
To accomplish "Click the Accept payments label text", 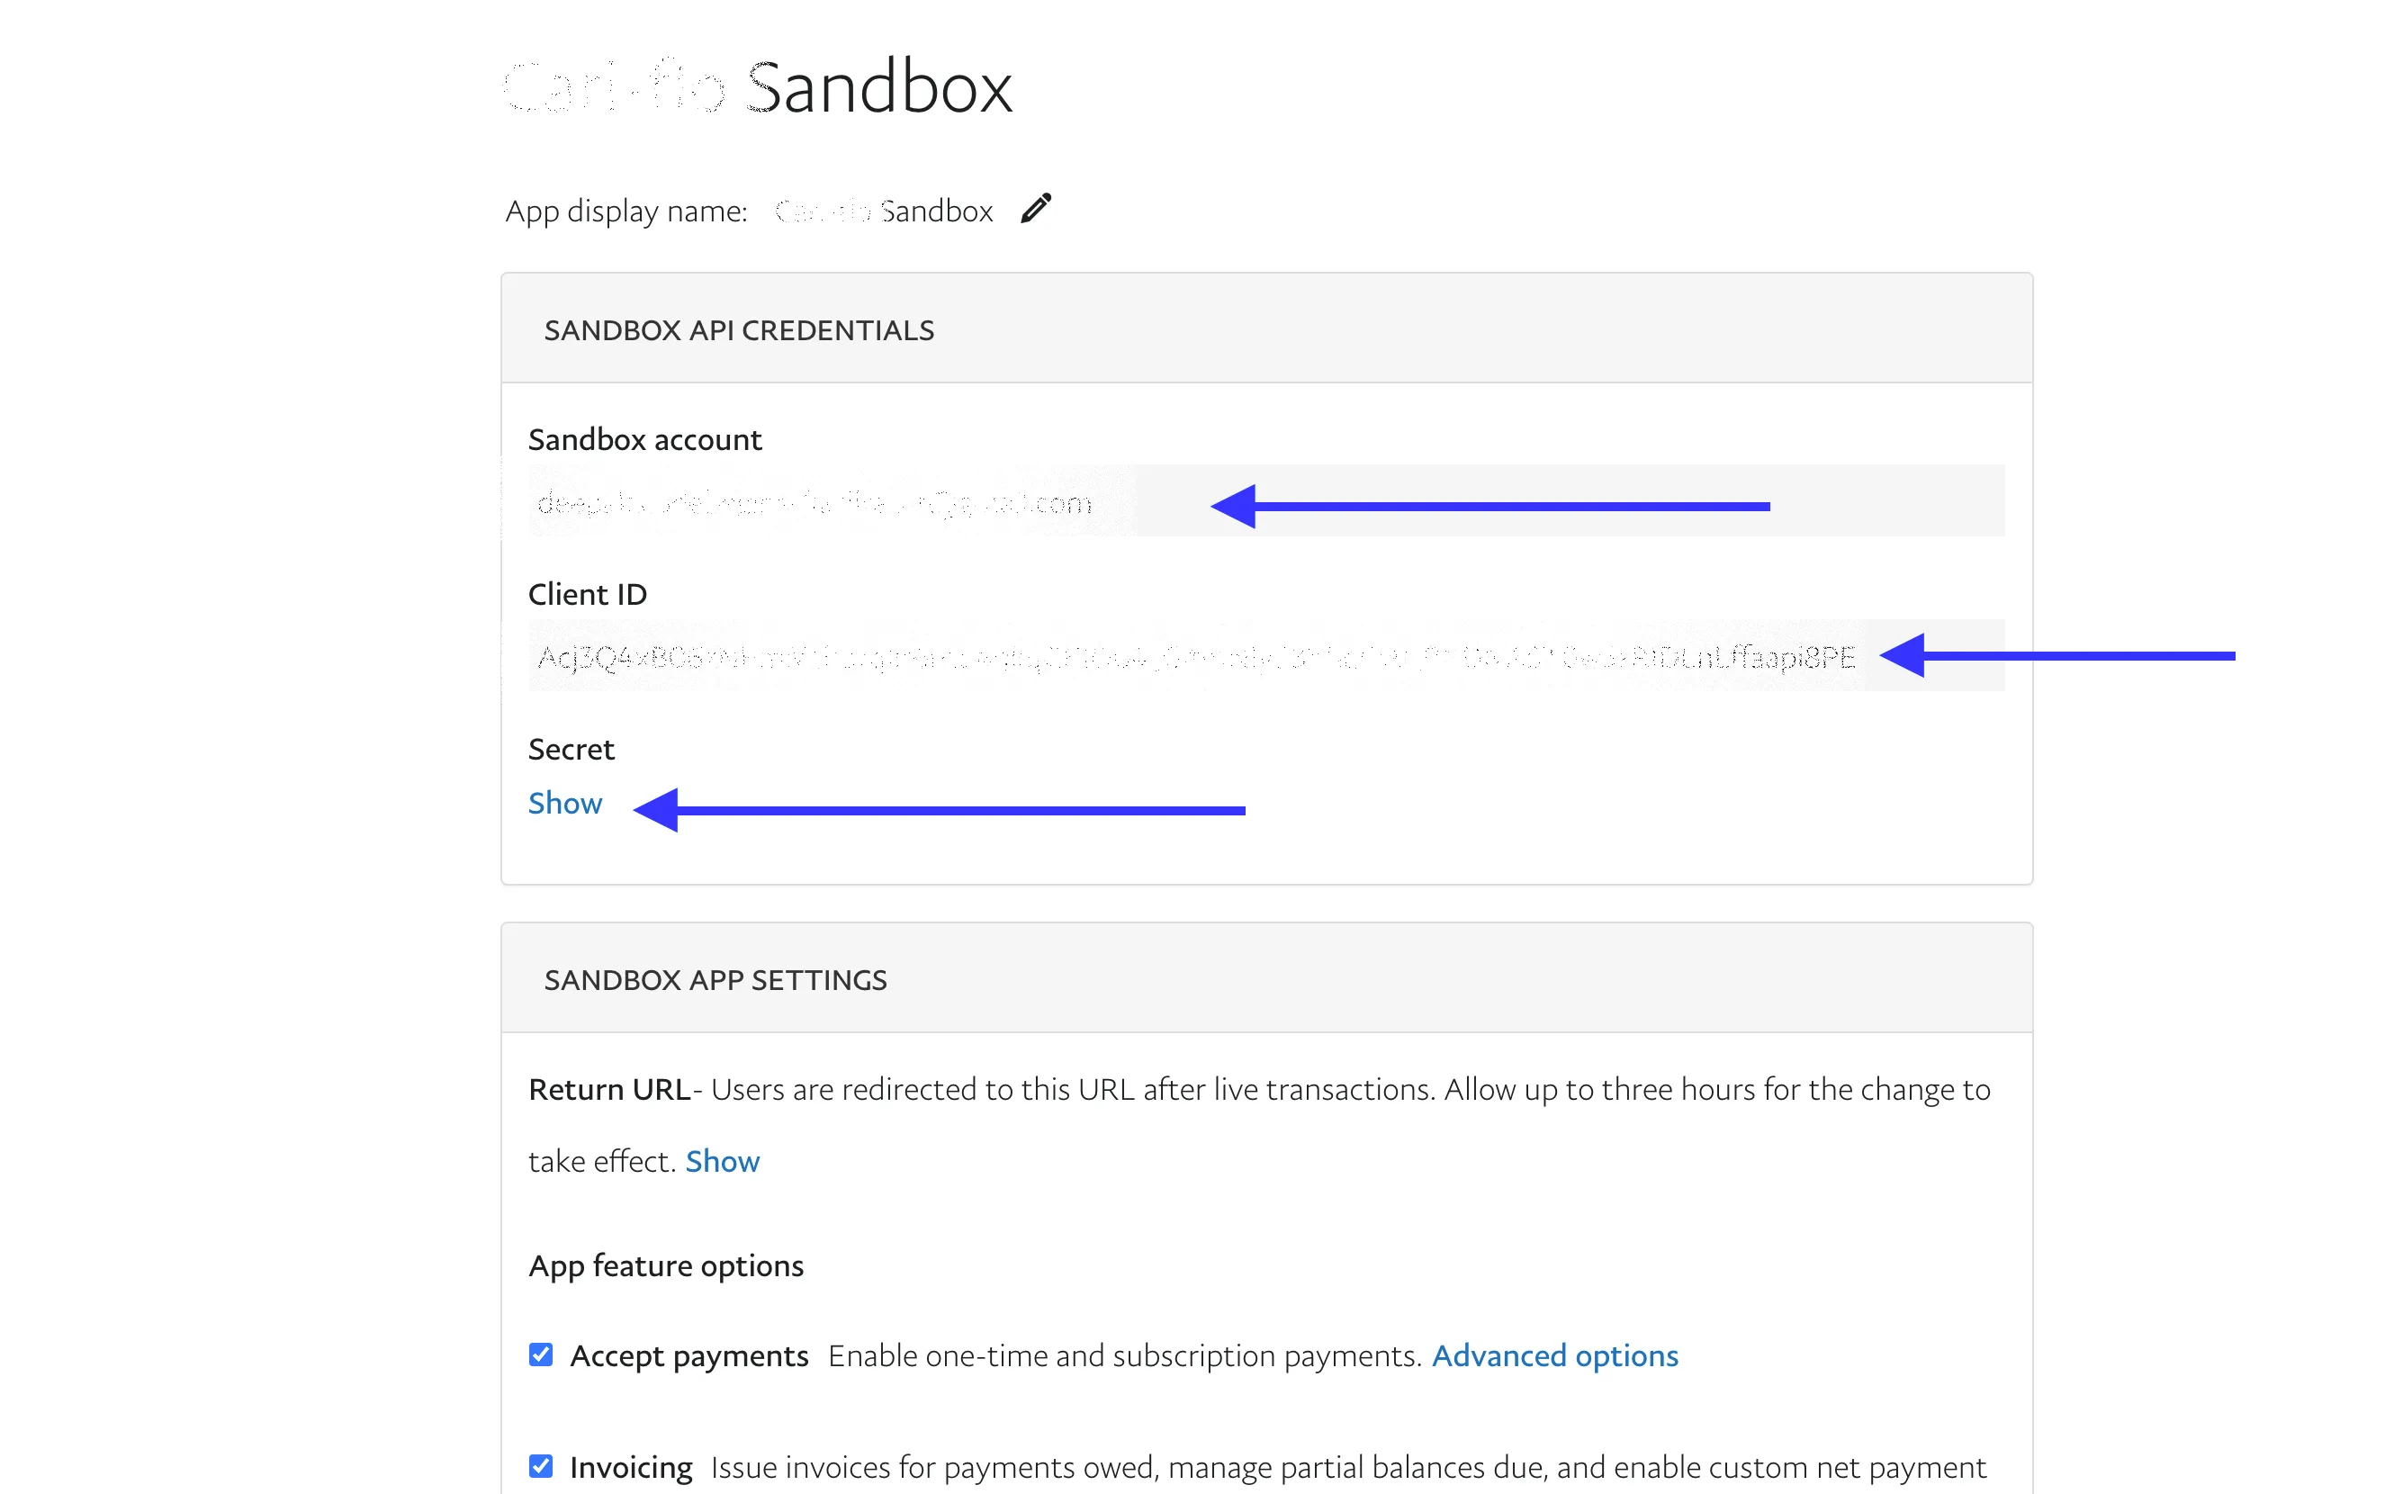I will 688,1355.
